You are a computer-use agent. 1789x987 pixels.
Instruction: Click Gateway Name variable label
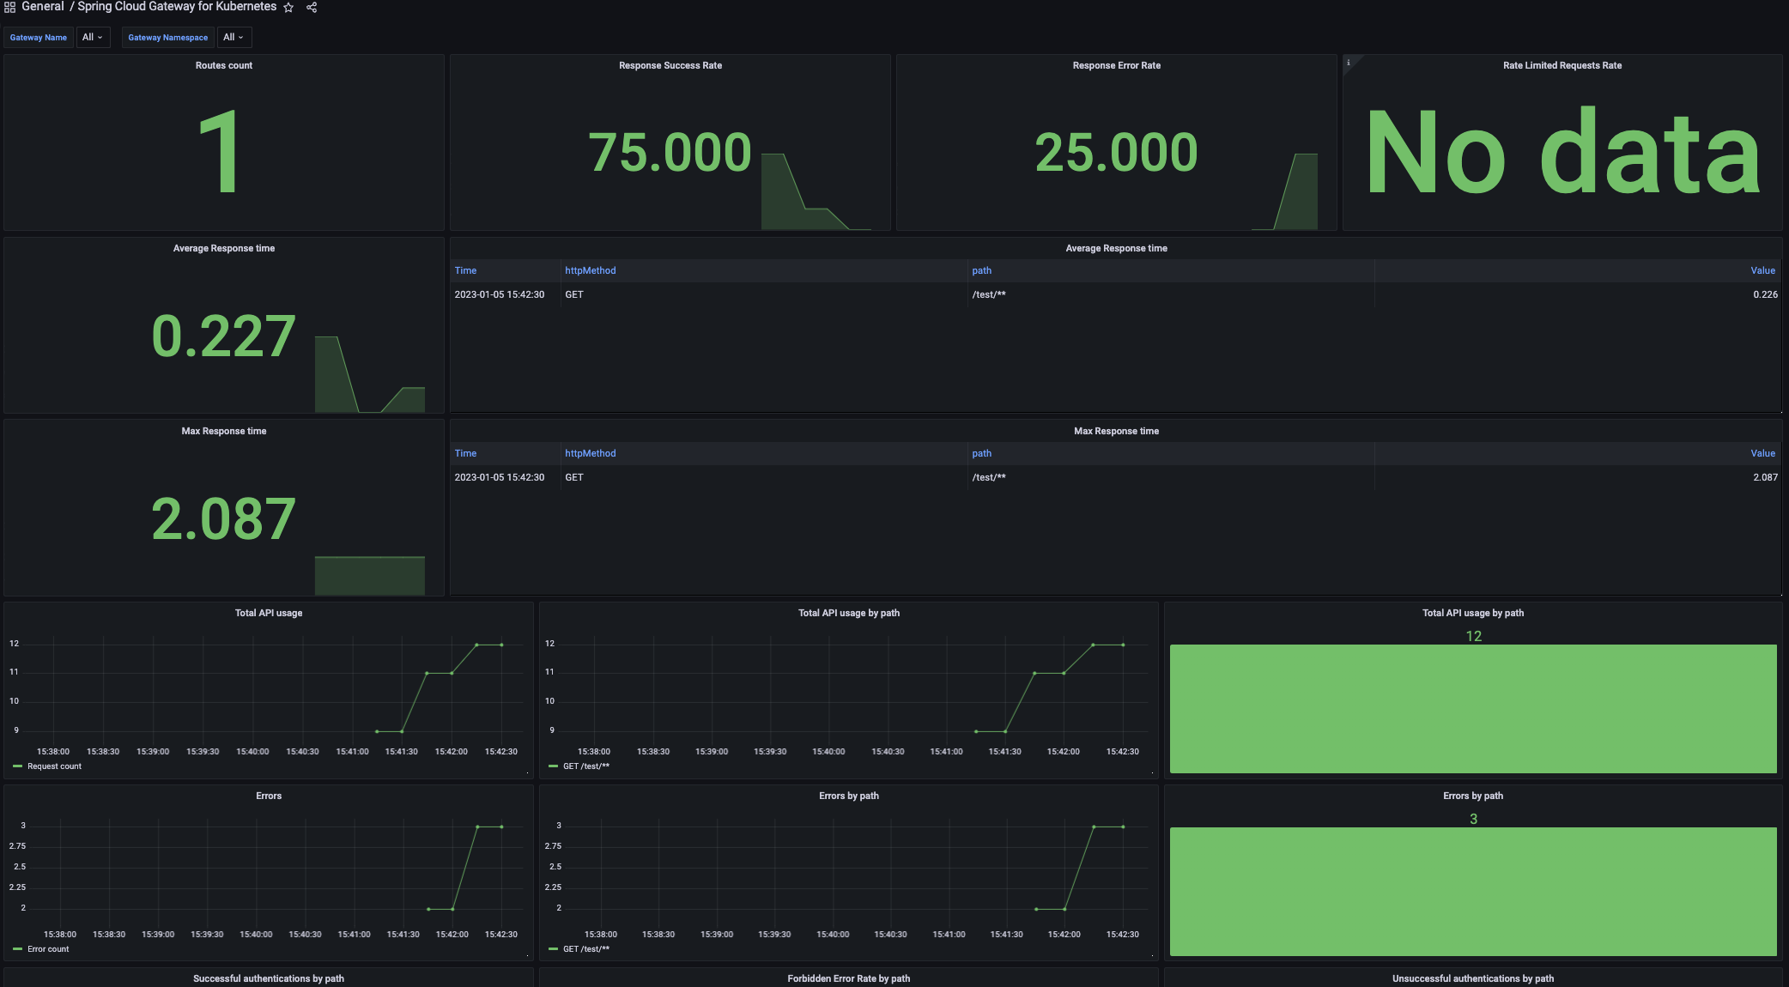click(x=39, y=37)
